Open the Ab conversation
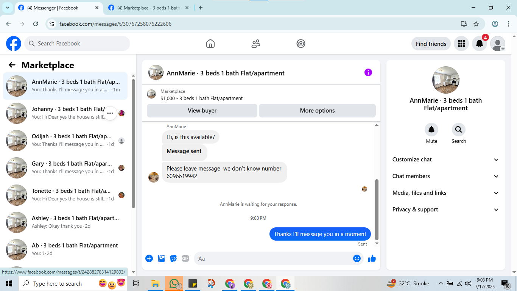The width and height of the screenshot is (517, 291). [x=65, y=250]
